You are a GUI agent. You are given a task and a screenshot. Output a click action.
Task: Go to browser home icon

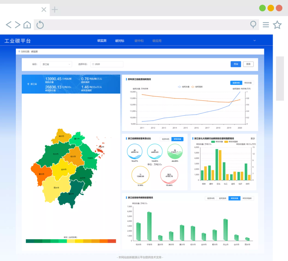point(27,25)
